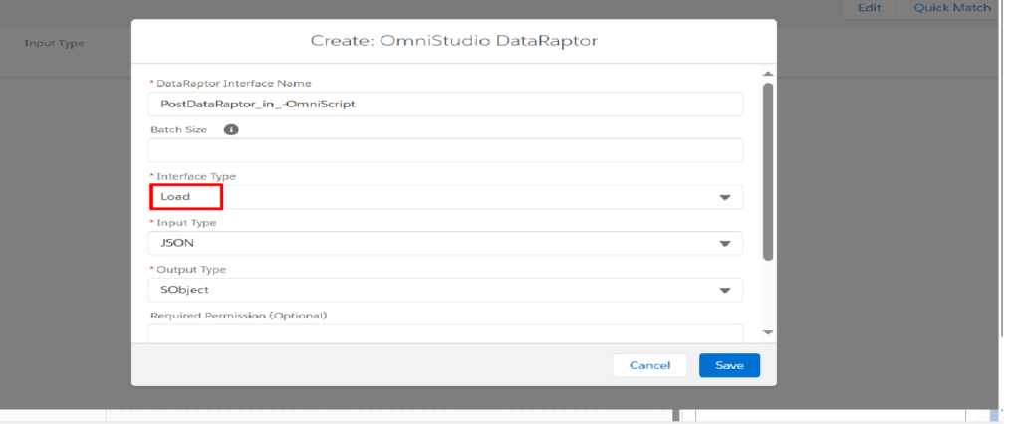Click the Cancel button
This screenshot has height=424, width=1020.
(649, 365)
